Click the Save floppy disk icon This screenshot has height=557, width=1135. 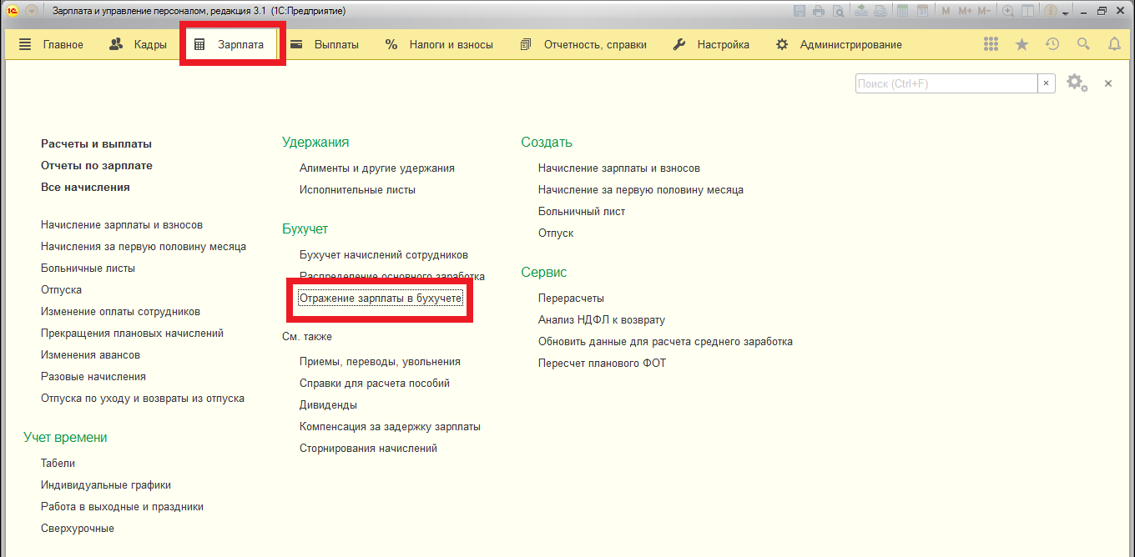(800, 11)
